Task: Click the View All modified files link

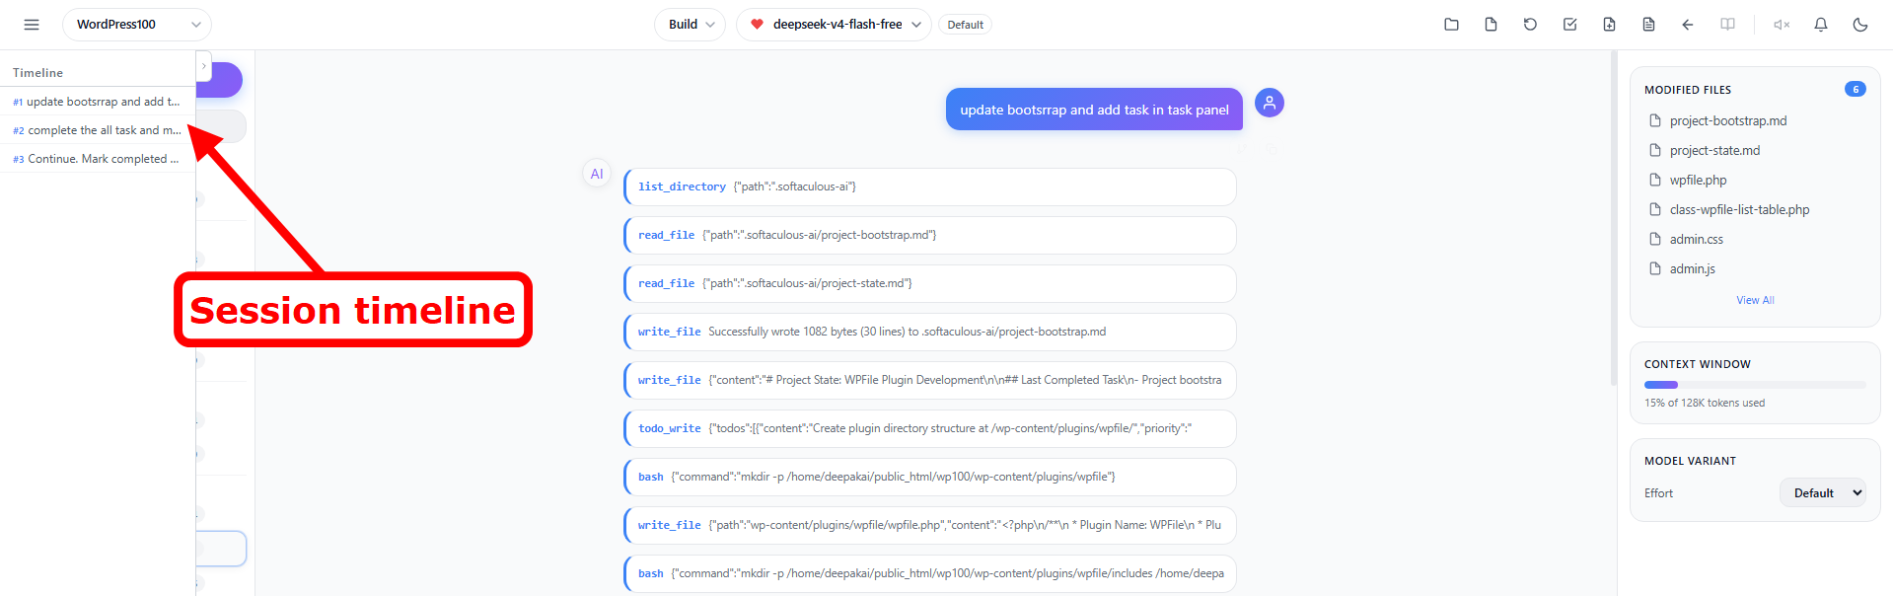Action: point(1755,300)
